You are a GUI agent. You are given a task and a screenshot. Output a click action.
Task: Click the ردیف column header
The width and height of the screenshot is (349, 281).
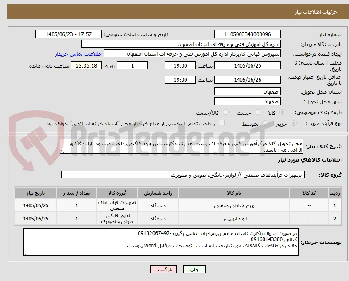pos(334,193)
